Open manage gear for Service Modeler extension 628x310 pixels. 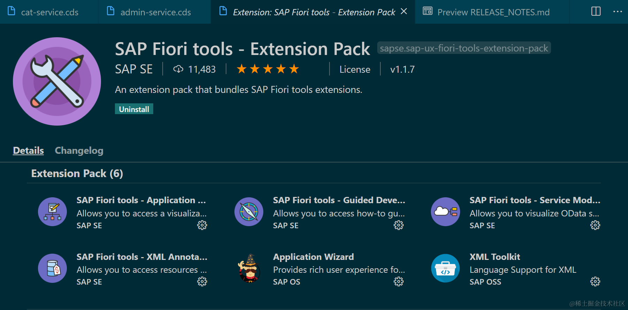click(x=595, y=225)
